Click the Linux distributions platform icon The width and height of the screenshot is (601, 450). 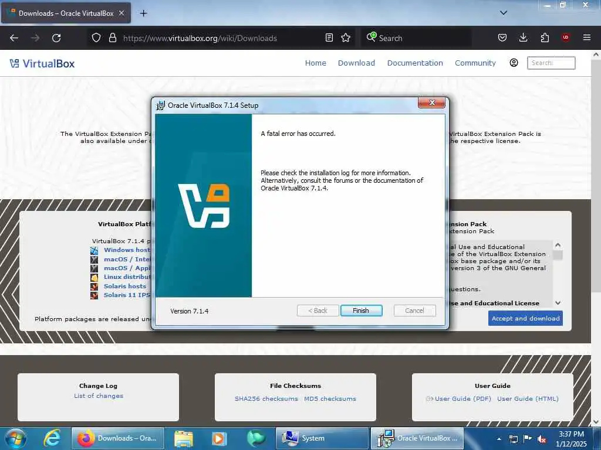[x=94, y=277]
